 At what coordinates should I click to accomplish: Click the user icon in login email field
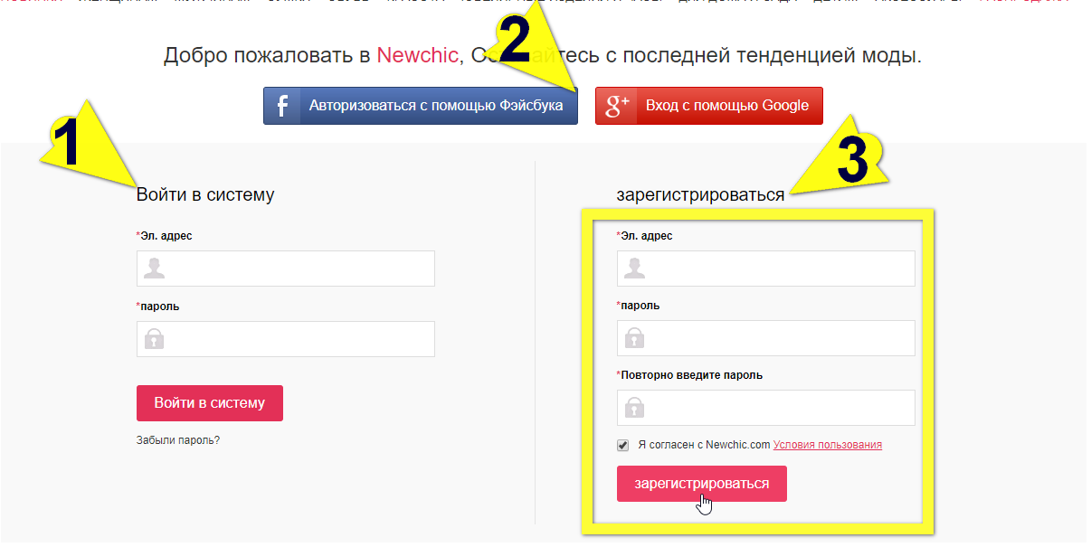155,269
